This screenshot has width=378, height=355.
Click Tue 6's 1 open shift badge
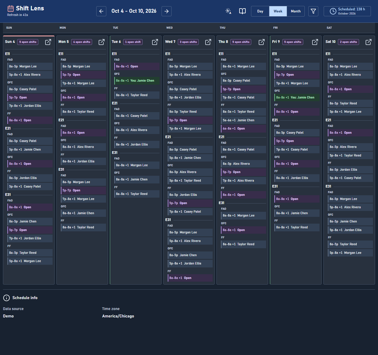[133, 42]
